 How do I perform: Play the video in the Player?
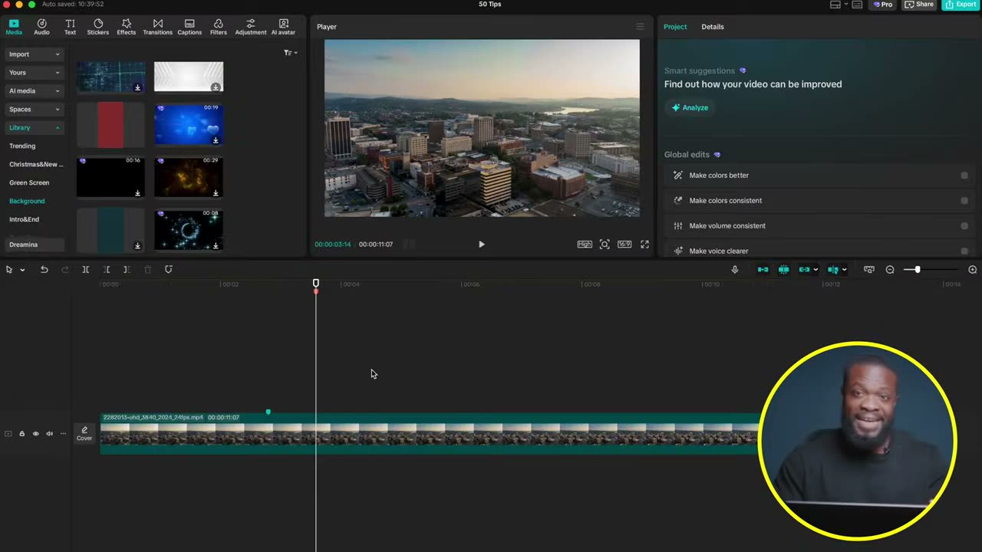[482, 245]
